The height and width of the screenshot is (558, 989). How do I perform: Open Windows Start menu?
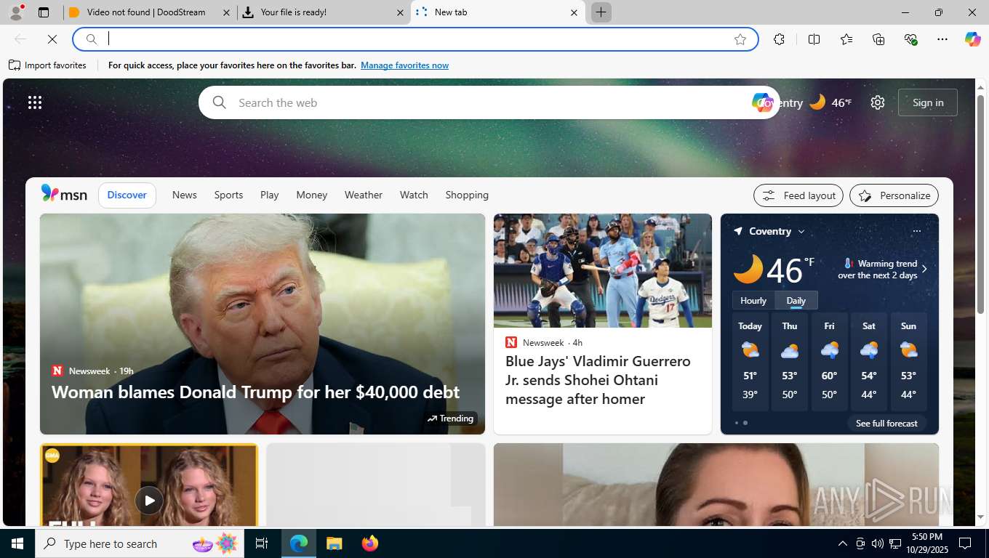tap(17, 543)
